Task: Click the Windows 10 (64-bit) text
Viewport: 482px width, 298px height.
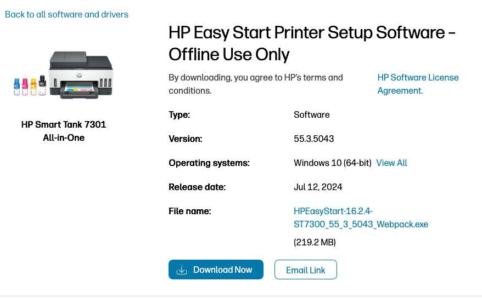Action: 333,163
